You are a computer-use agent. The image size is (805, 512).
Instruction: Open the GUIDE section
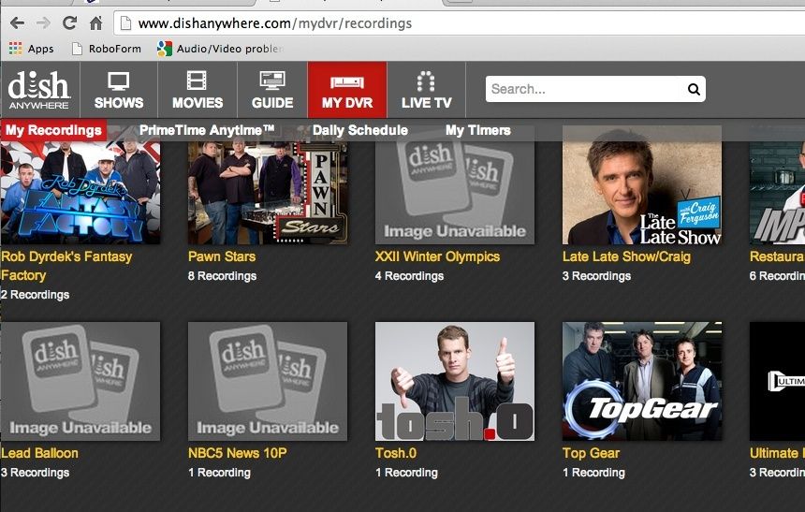tap(272, 90)
